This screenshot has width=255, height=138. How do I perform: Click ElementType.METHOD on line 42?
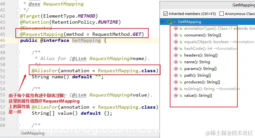click(x=69, y=16)
